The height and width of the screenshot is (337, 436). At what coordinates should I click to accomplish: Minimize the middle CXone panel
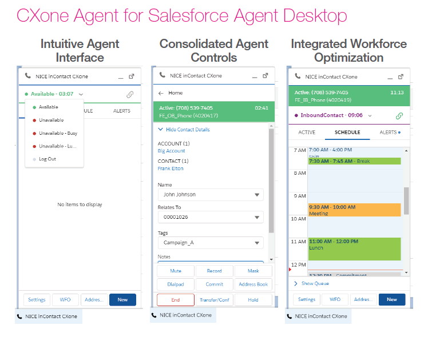[255, 78]
